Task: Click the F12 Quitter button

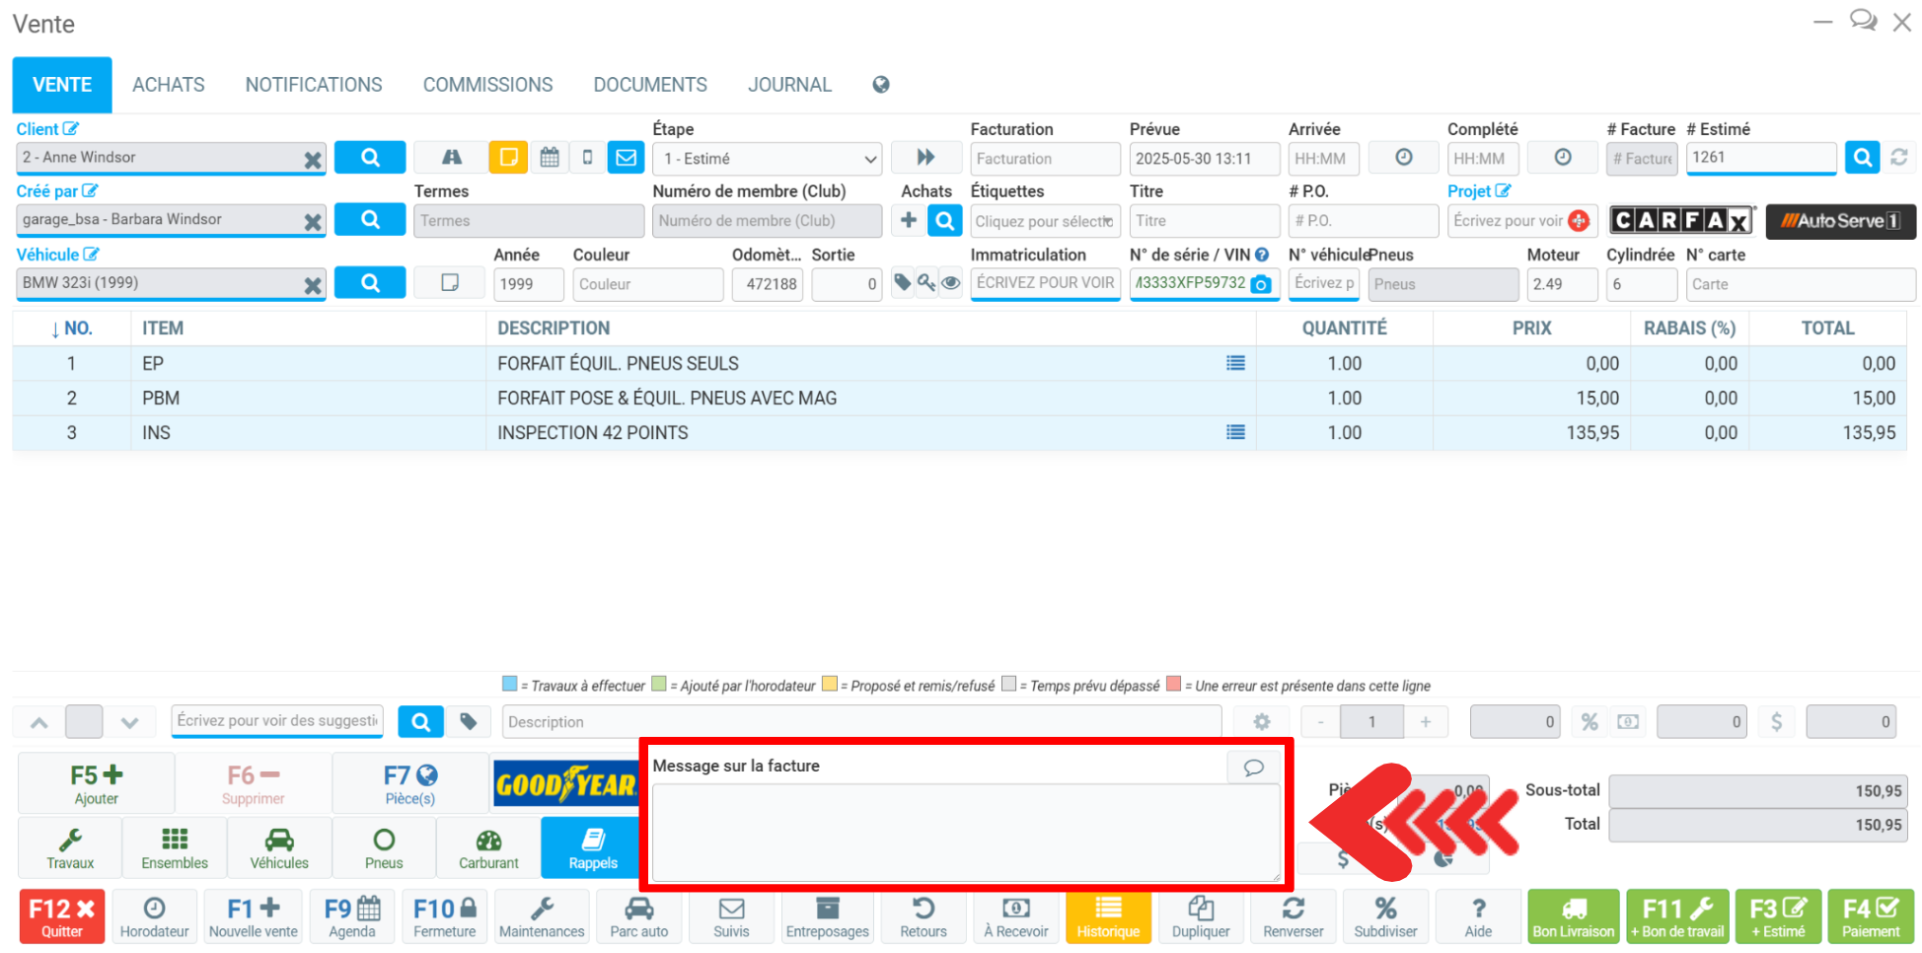Action: pos(61,916)
